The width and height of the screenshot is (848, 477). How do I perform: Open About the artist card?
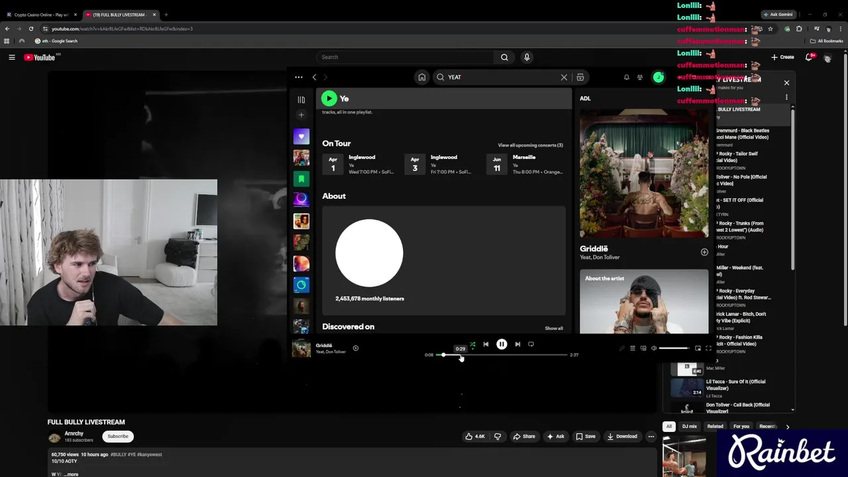[x=644, y=301]
